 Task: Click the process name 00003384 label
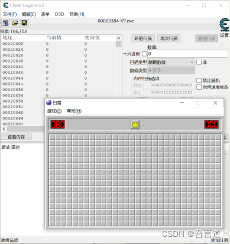pos(116,21)
